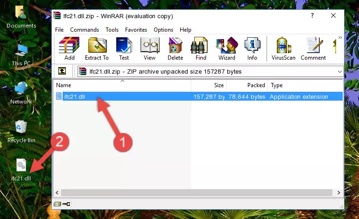Screen dimensions: 359x219
Task: Run the Test archive tool
Action: tap(124, 48)
